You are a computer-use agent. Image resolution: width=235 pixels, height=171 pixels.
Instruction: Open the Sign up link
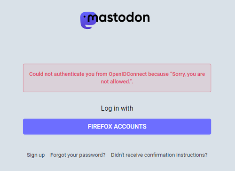tap(36, 155)
